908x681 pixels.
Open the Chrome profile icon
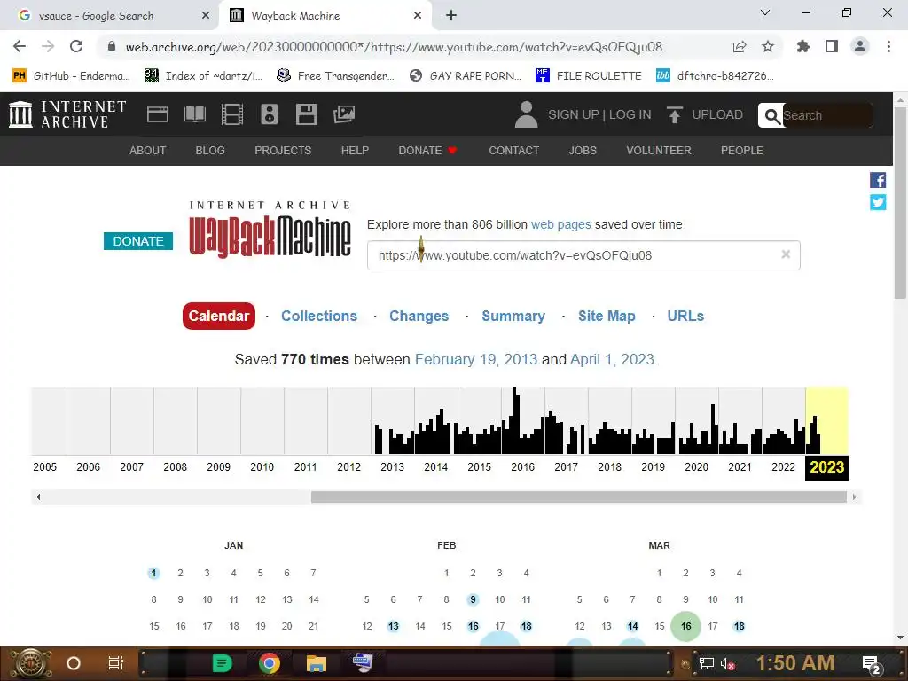click(860, 46)
